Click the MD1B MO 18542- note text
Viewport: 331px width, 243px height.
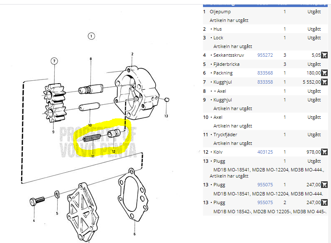(270, 212)
